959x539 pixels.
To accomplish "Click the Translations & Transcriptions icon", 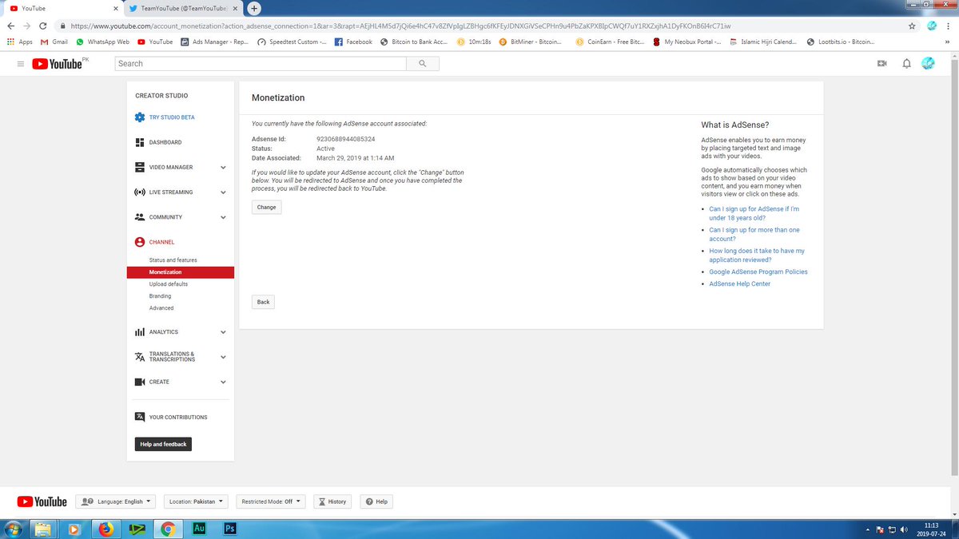I will click(140, 357).
